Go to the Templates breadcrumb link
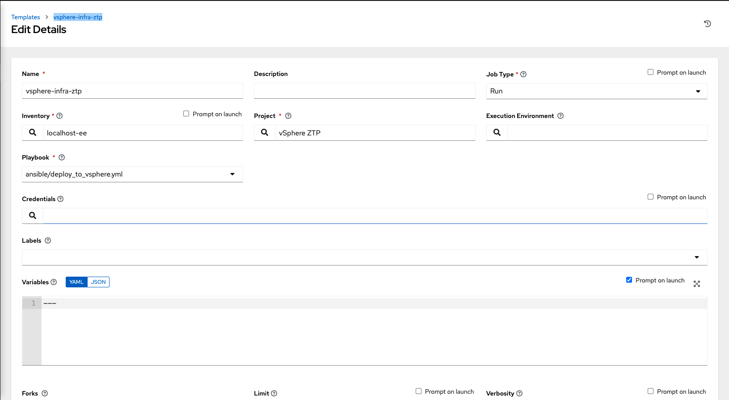Viewport: 729px width, 400px height. tap(25, 17)
